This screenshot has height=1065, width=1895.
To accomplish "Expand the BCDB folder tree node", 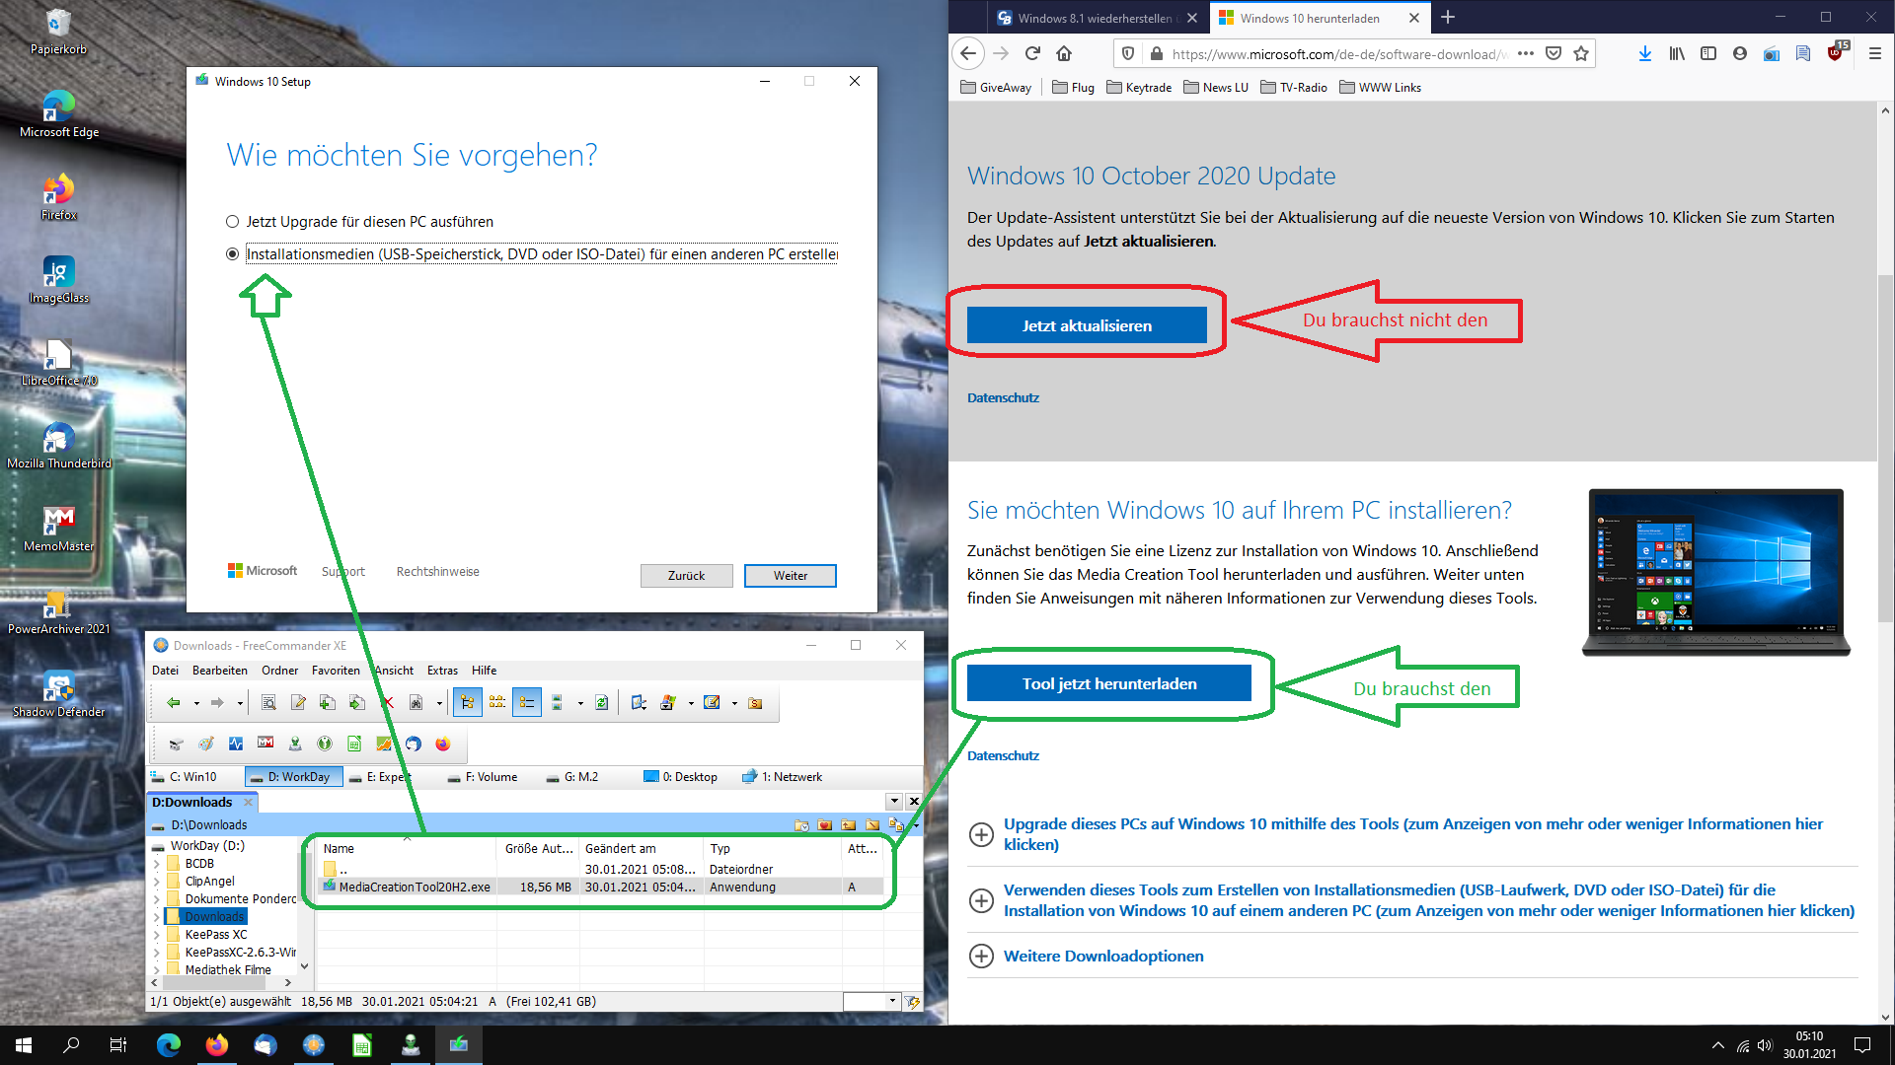I will [x=156, y=864].
